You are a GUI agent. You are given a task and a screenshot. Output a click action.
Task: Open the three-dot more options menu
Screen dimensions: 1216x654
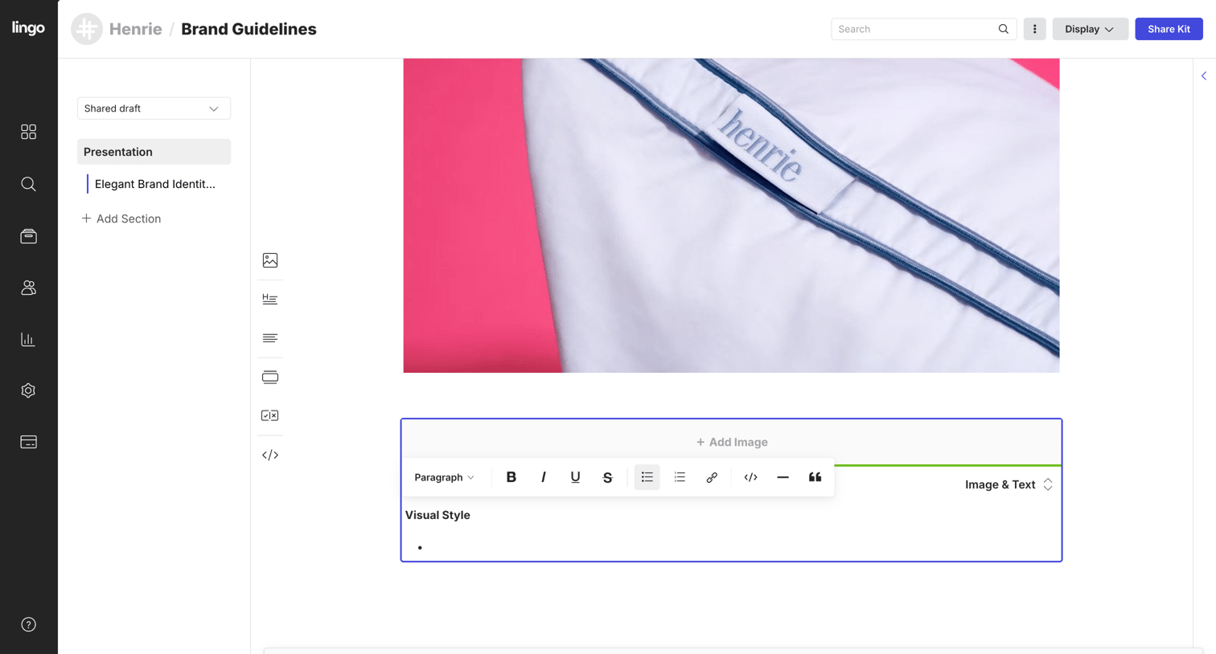[x=1034, y=29]
